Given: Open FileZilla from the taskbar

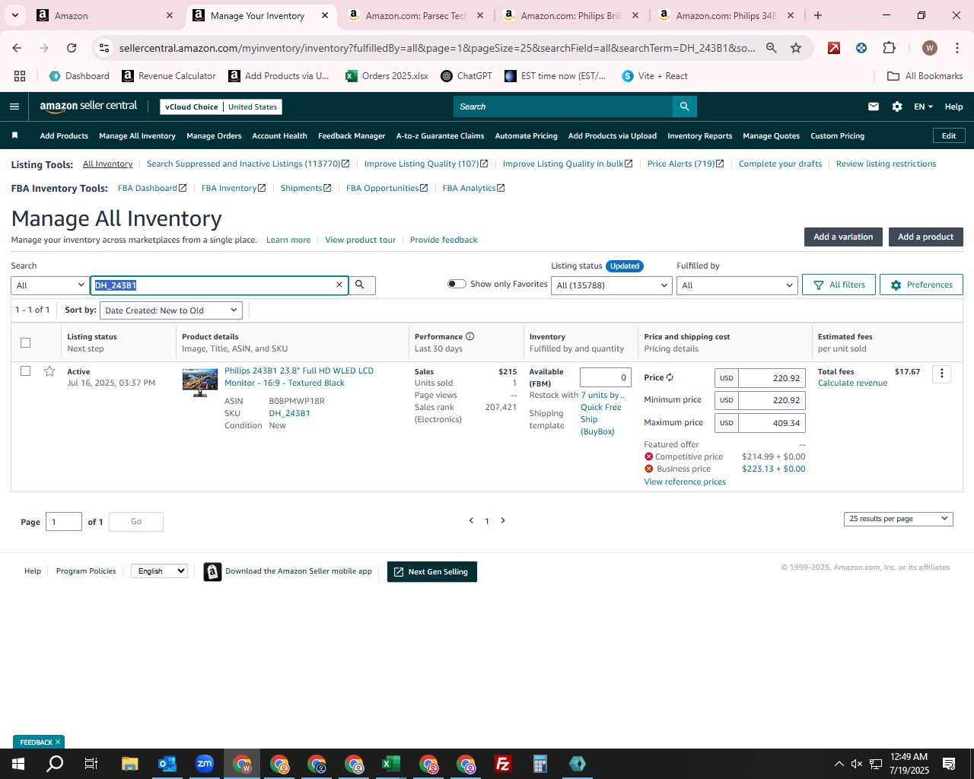Looking at the screenshot, I should [503, 764].
